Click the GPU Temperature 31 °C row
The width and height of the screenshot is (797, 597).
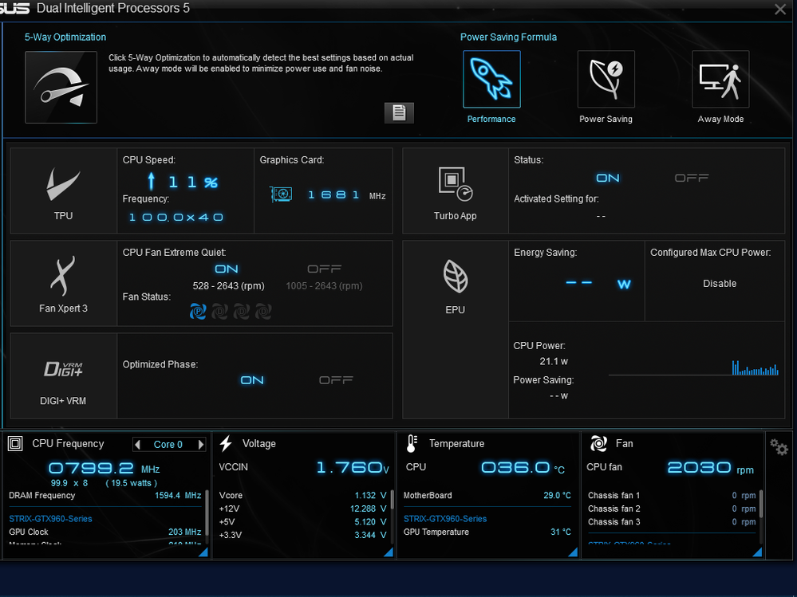click(x=487, y=532)
